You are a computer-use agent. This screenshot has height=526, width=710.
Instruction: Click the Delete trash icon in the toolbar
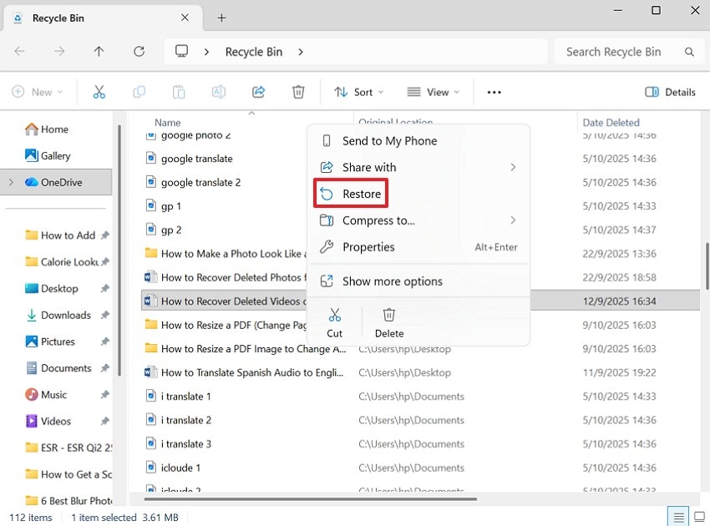click(298, 92)
